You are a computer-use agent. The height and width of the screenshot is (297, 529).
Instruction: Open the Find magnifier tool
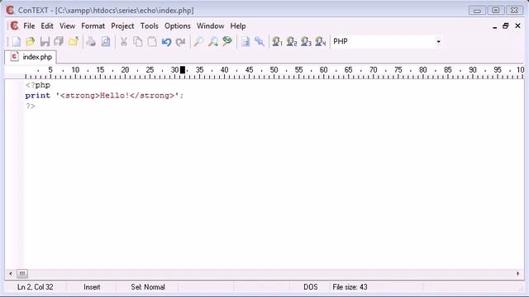[x=198, y=42]
